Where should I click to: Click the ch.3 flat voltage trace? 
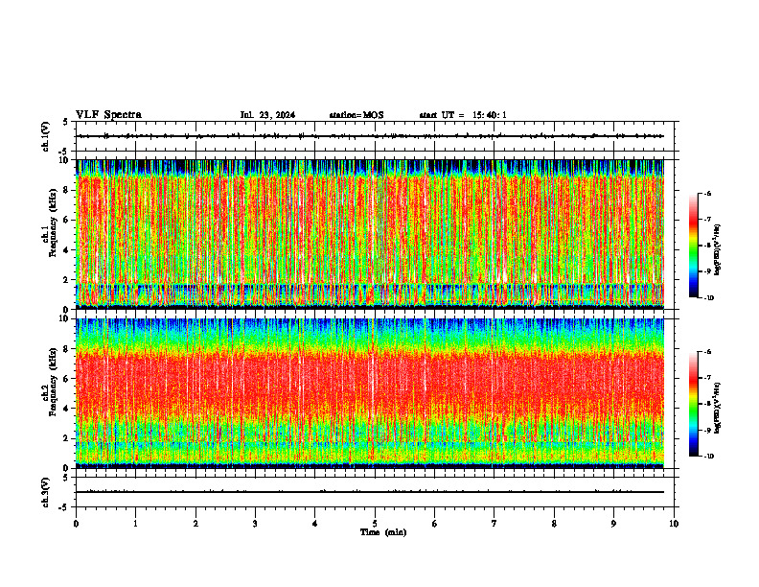pos(370,492)
